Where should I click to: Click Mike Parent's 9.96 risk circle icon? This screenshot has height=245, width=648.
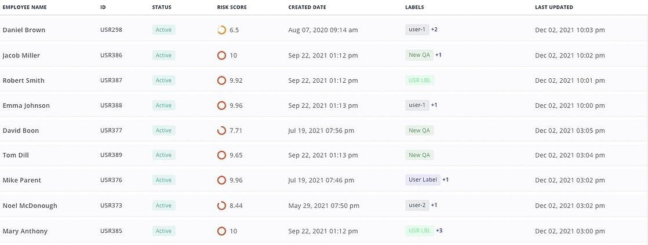[221, 180]
